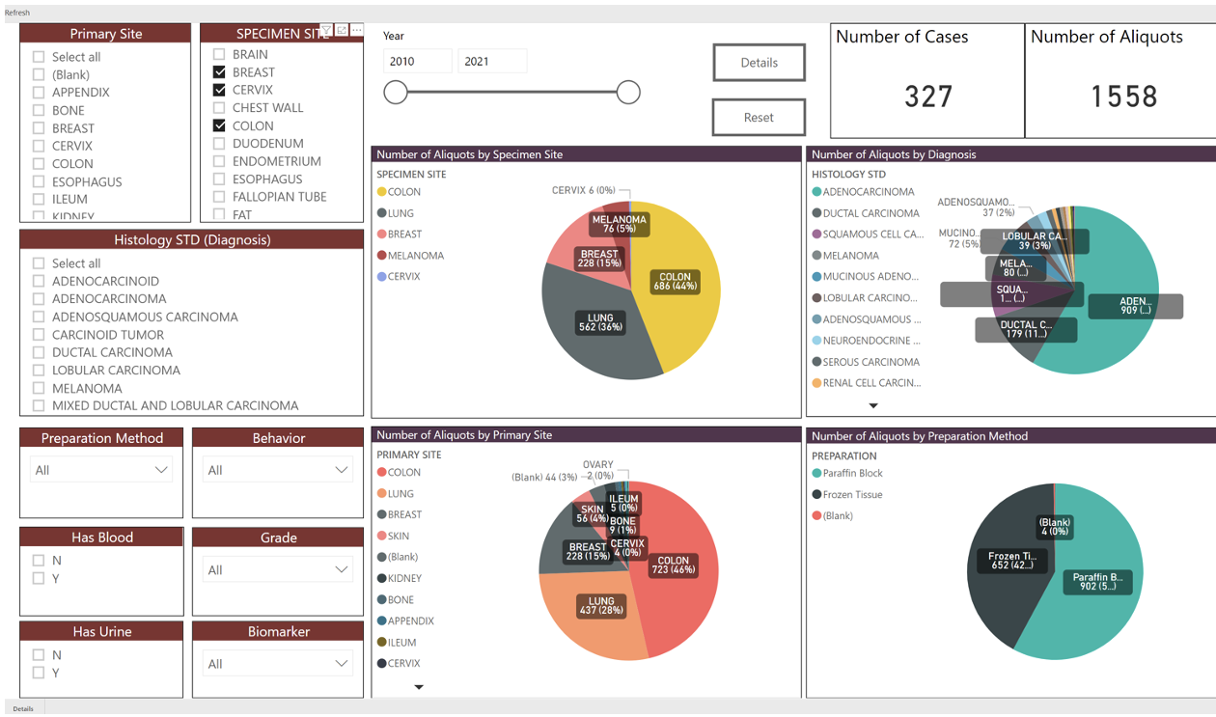This screenshot has height=717, width=1216.
Task: Click the Year slider track
Action: [511, 93]
